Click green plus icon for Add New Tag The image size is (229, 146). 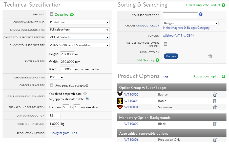coord(157,60)
